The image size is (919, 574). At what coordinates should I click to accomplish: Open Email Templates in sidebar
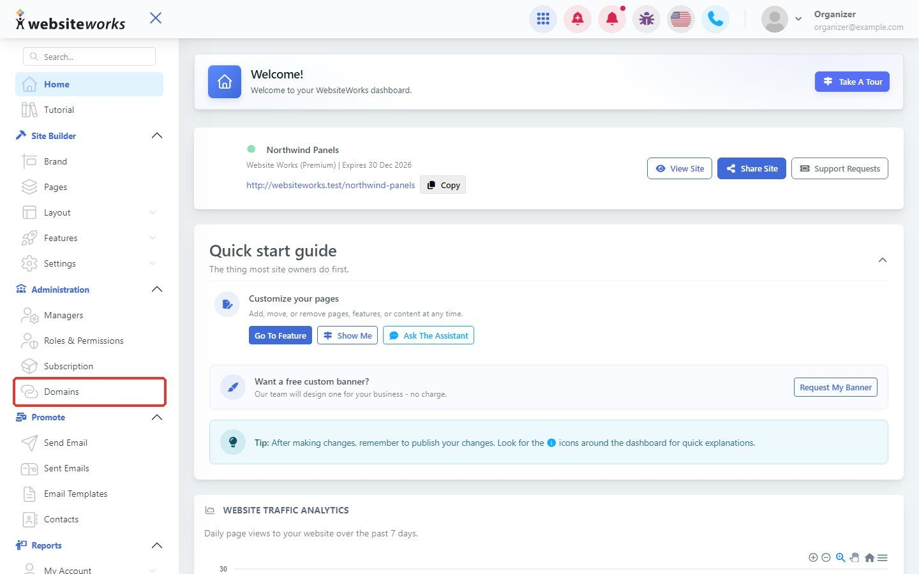click(x=89, y=494)
